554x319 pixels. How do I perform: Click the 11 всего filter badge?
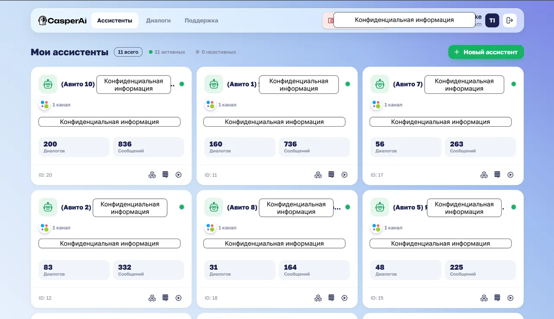[128, 52]
